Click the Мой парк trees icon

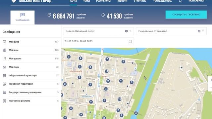click(4, 67)
